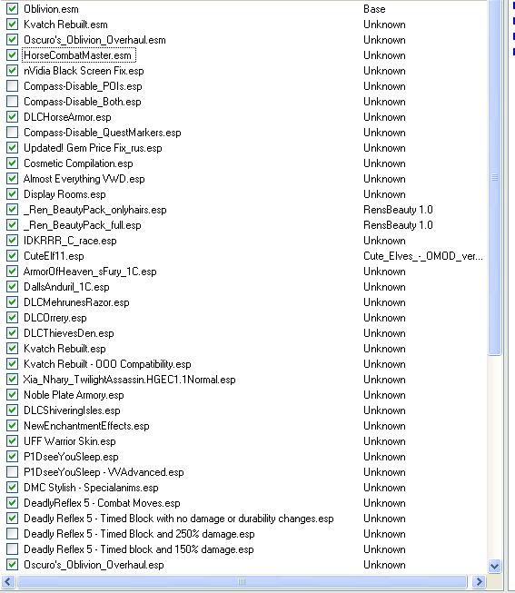
Task: Select DLCOrrery.esp entry
Action: pos(55,318)
